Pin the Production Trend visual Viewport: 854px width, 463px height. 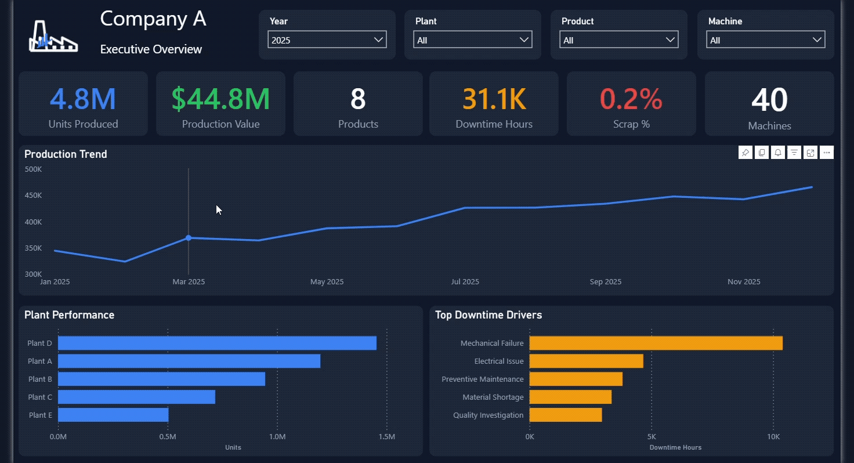point(746,153)
